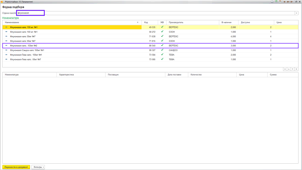The height and width of the screenshot is (170, 302).
Task: Clear the search field with the x button
Action: click(x=296, y=13)
